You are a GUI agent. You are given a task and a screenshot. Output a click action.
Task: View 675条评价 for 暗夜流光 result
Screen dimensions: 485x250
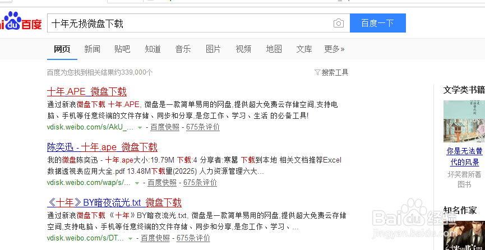click(193, 238)
